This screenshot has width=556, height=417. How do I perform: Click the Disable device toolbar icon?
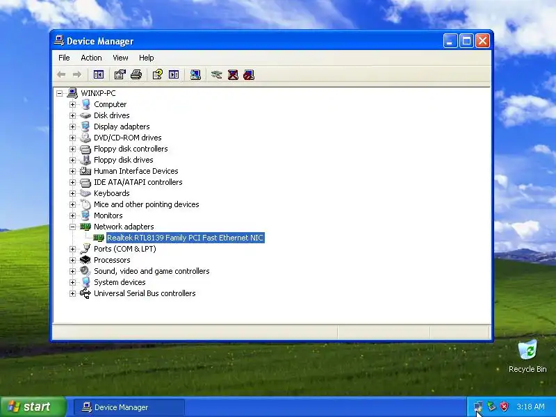(249, 74)
